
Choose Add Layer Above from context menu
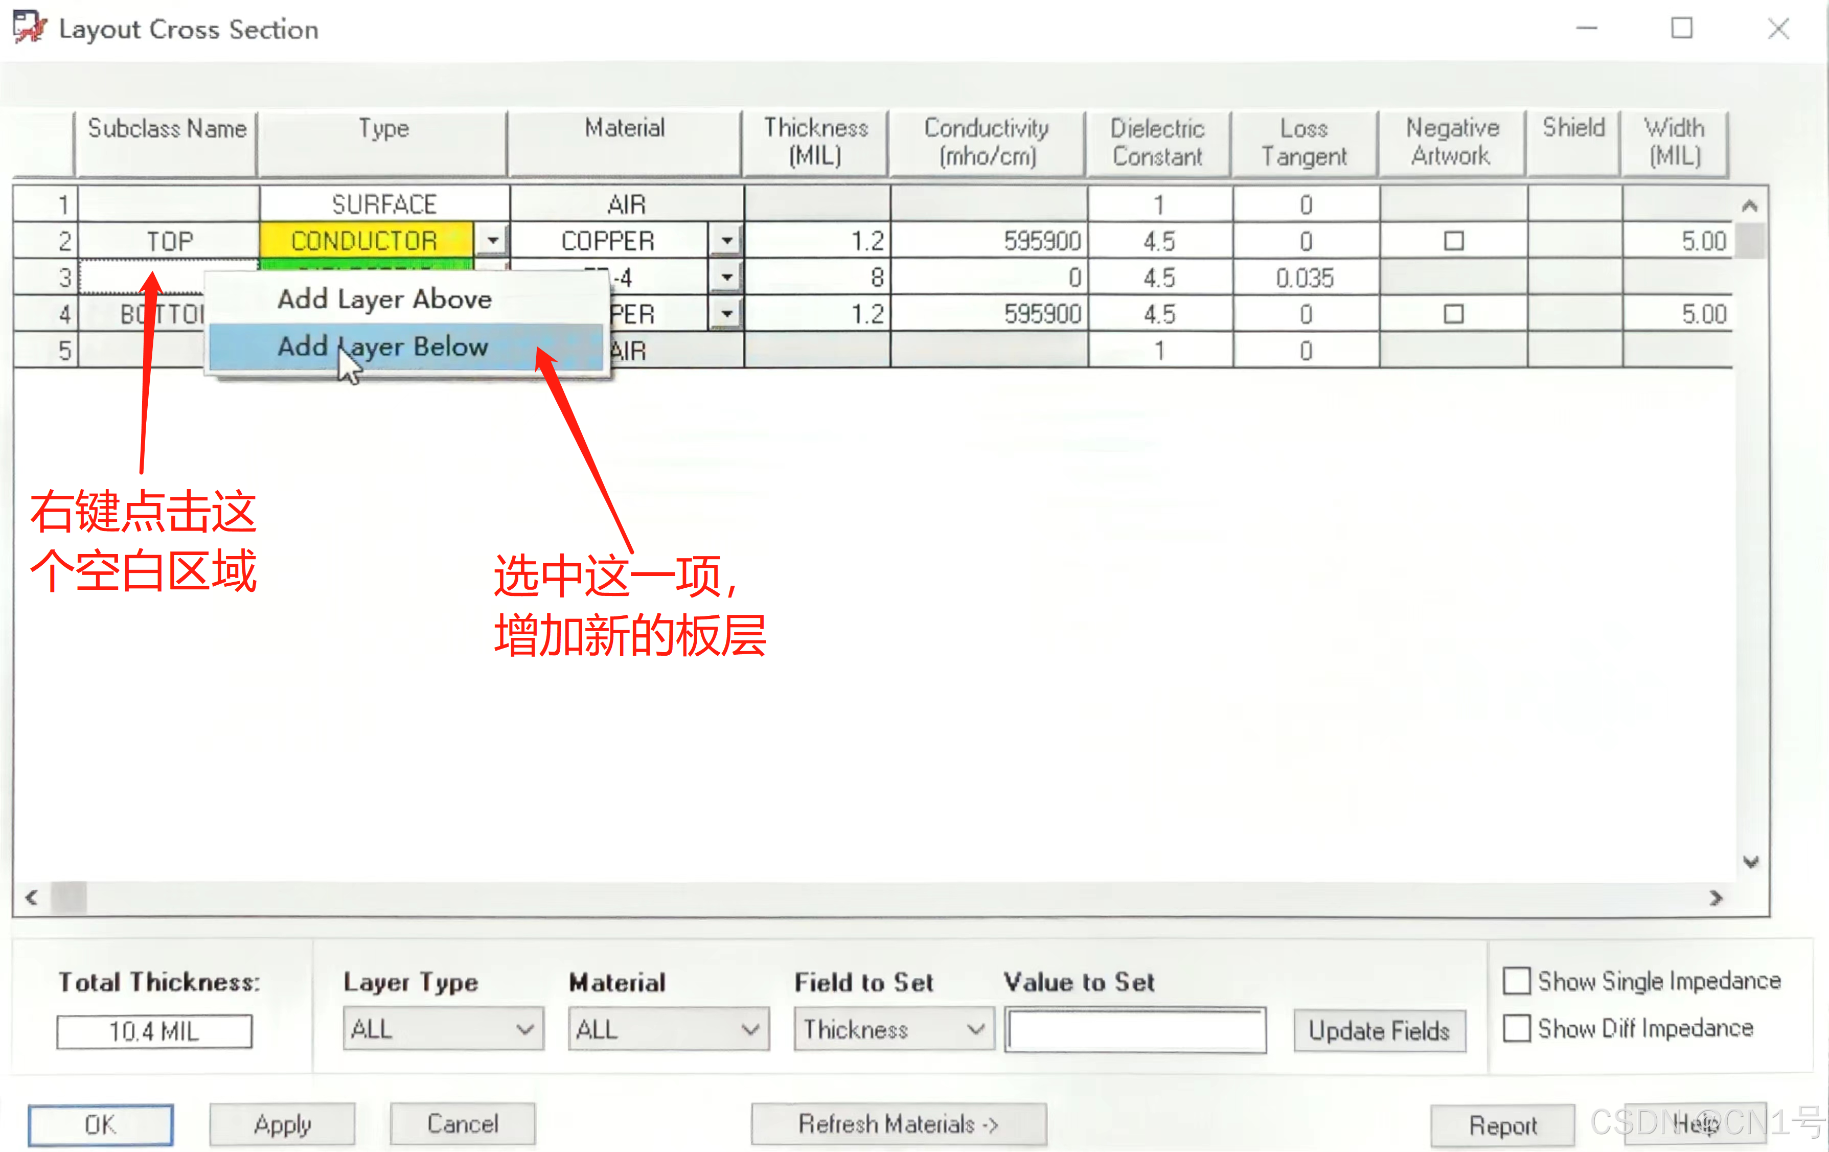point(384,299)
